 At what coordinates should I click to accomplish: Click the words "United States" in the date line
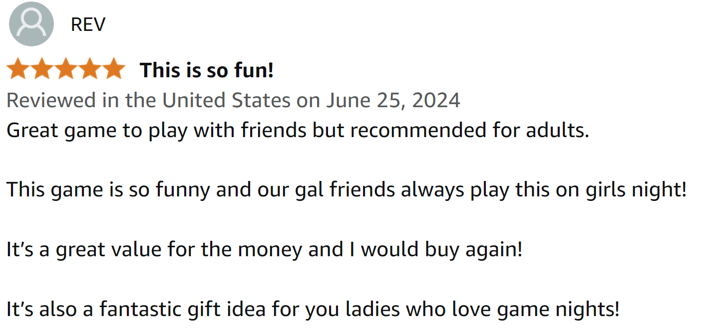click(227, 100)
